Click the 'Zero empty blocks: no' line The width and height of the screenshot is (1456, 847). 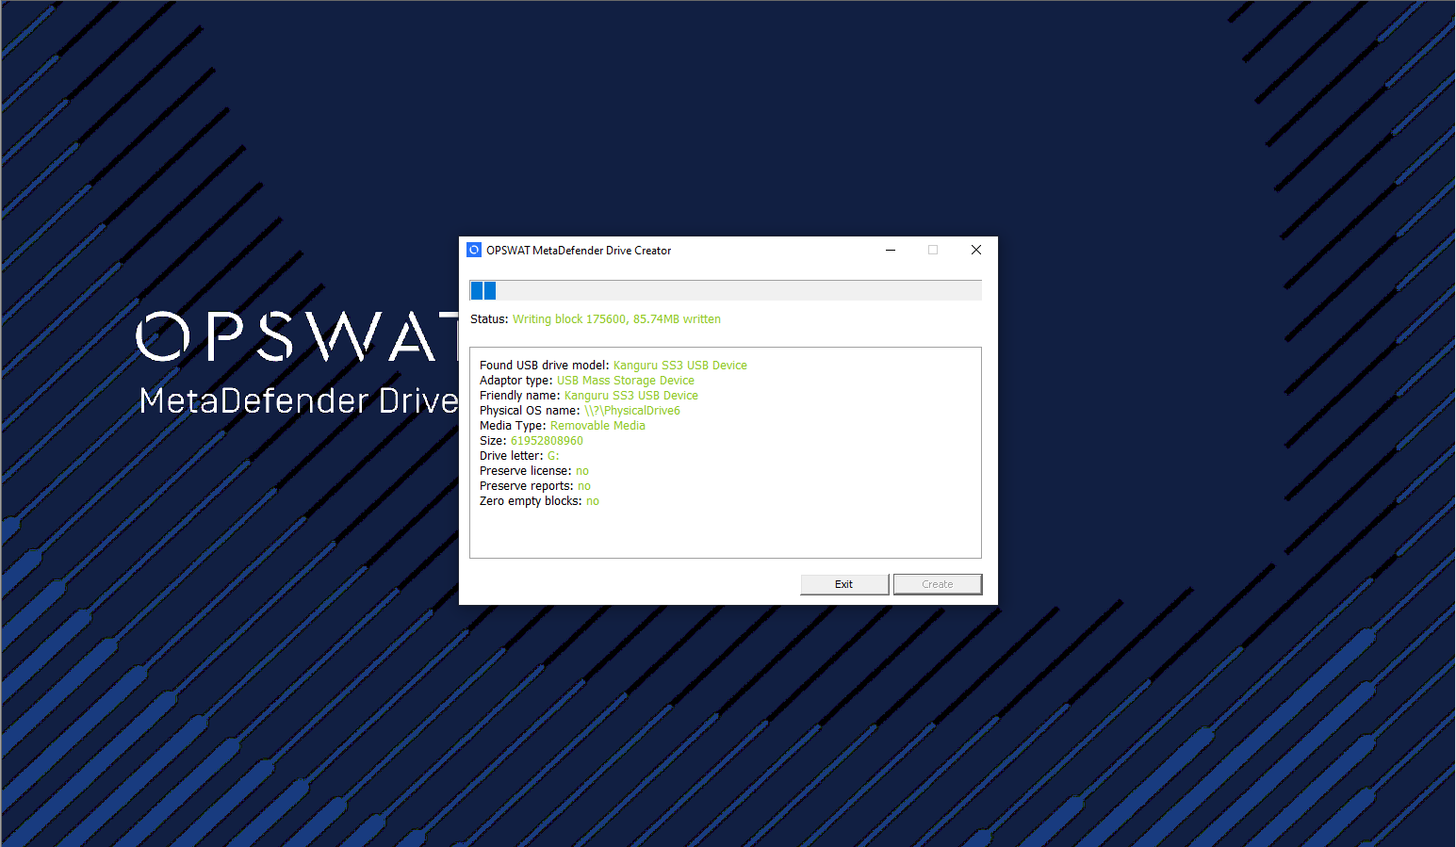click(539, 501)
